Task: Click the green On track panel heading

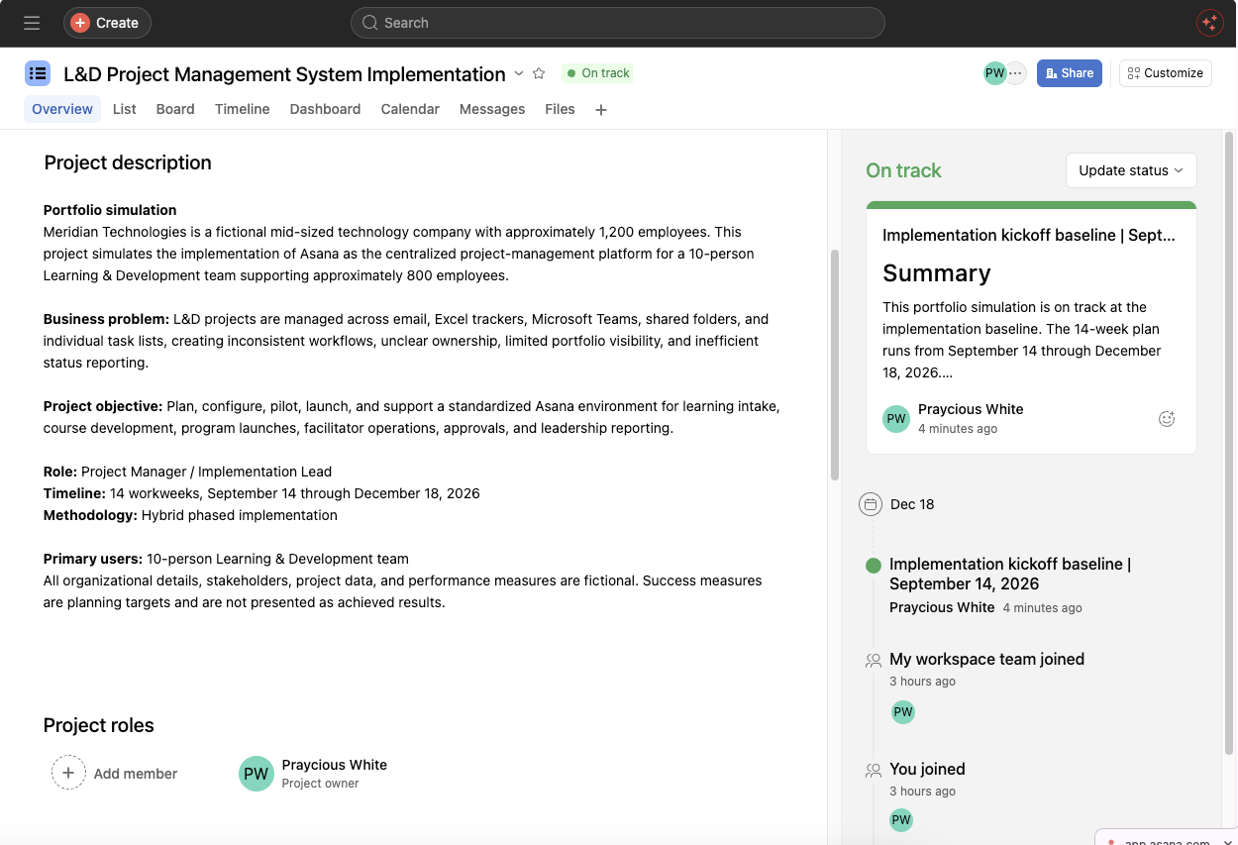Action: (903, 170)
